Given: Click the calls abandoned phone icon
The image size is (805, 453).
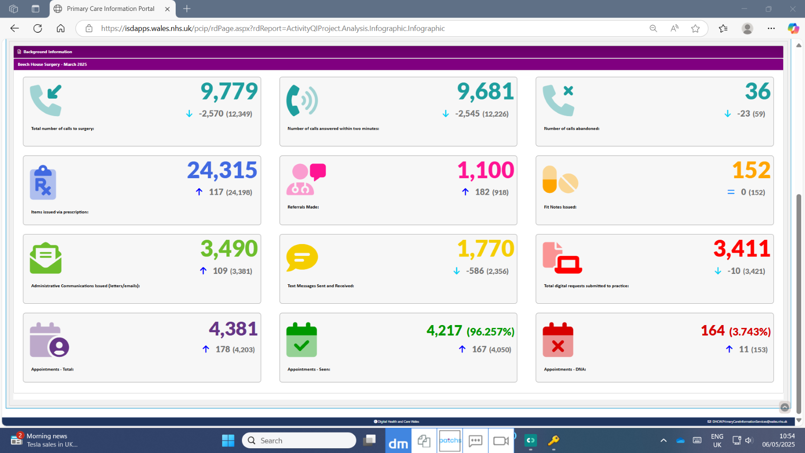Looking at the screenshot, I should tap(558, 100).
